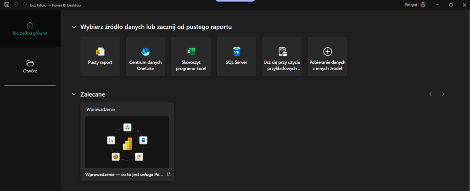Click the Wprowadzenie card thumbnail image

127,142
